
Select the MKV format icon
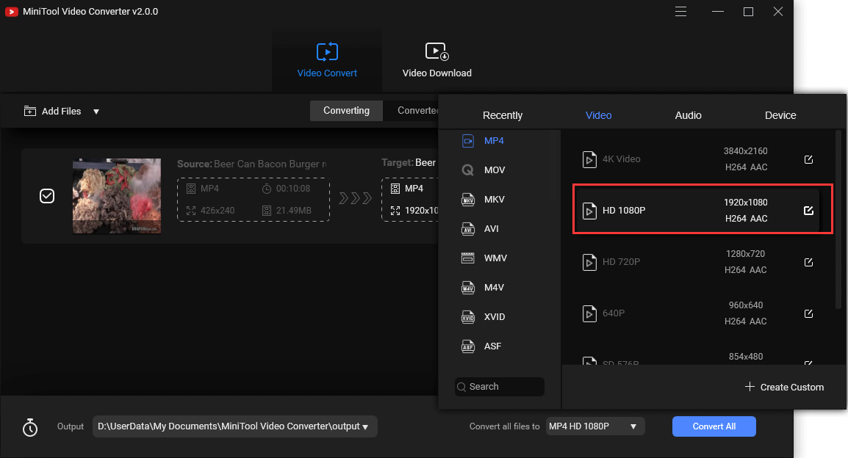tap(468, 200)
